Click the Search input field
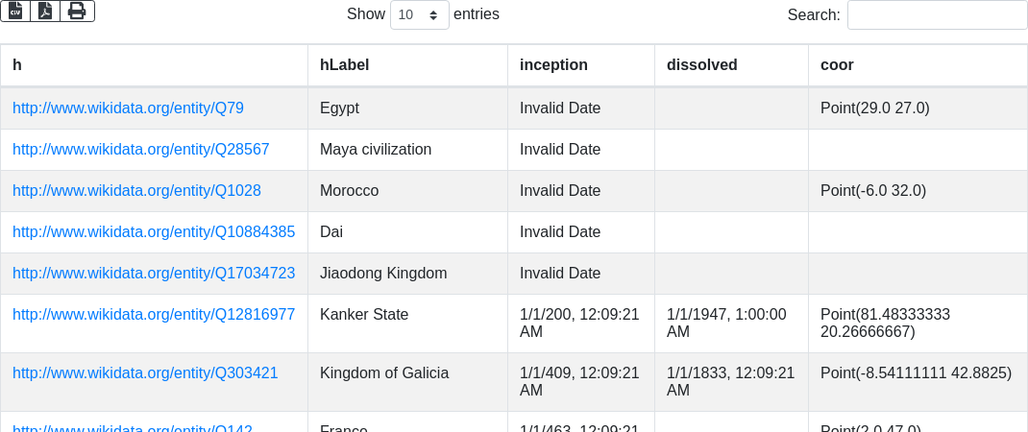Screen dimensions: 1028x432 [x=937, y=14]
